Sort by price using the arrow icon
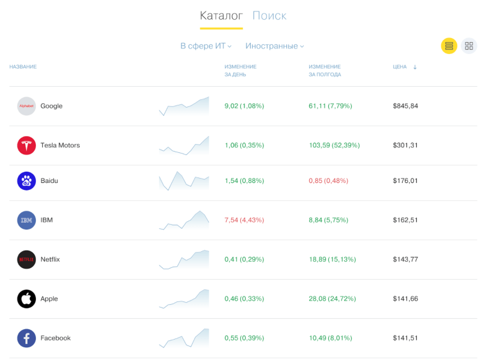Image resolution: width=488 pixels, height=363 pixels. pos(415,67)
